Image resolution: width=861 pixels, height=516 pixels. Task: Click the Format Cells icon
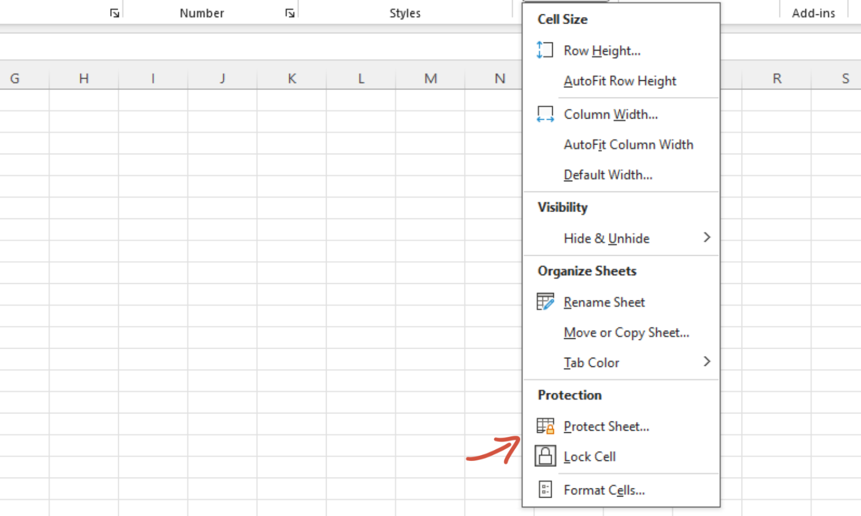(x=545, y=490)
